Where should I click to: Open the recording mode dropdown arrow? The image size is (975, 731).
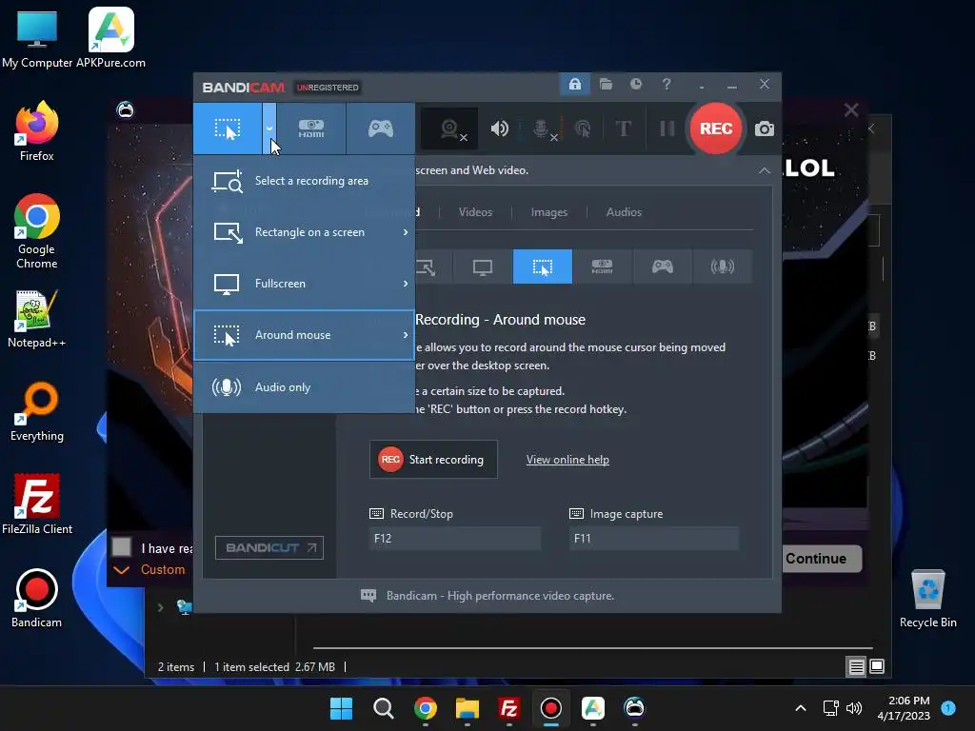pyautogui.click(x=269, y=128)
